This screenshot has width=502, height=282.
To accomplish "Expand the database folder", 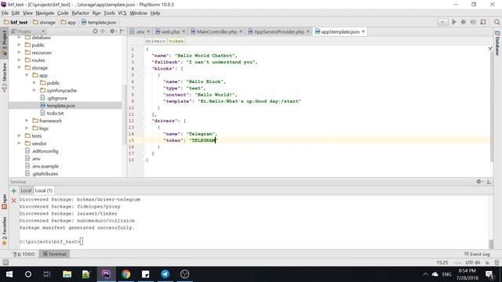I will [19, 38].
